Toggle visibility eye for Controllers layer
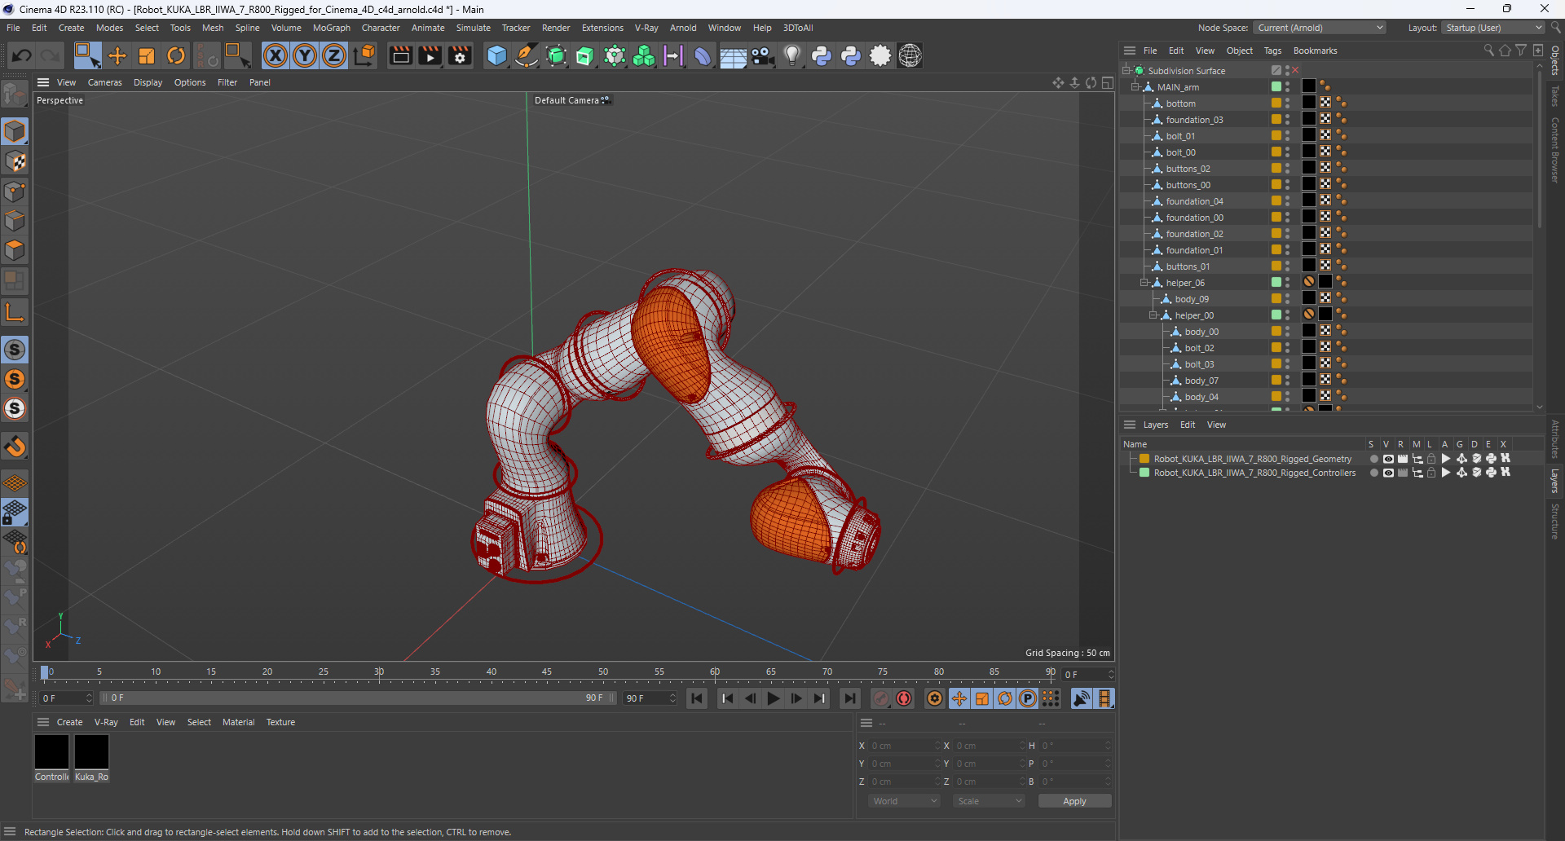 click(1388, 473)
